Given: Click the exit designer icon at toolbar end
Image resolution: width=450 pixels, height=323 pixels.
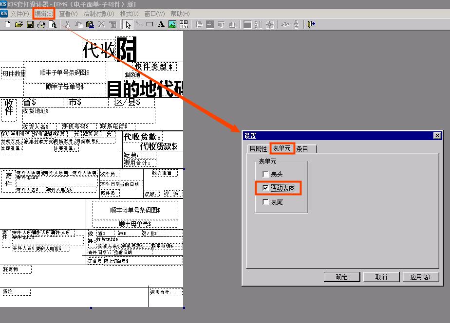Looking at the screenshot, I should coord(311,24).
